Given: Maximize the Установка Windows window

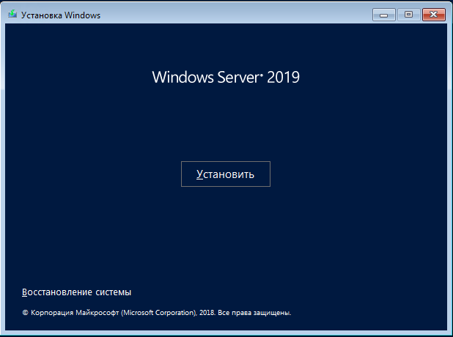Looking at the screenshot, I should [x=408, y=15].
